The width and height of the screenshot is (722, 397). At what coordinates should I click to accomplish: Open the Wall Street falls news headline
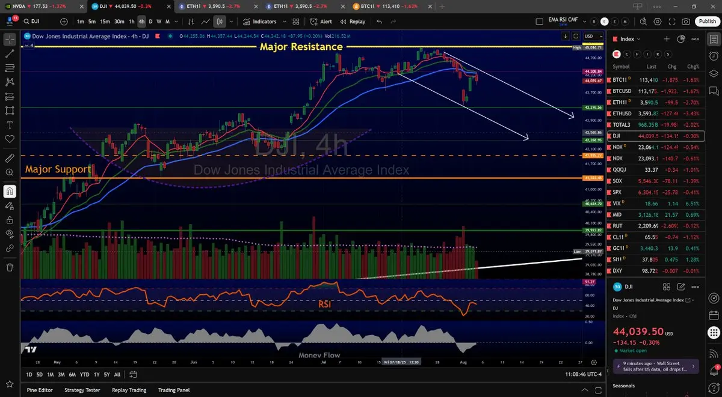(655, 366)
